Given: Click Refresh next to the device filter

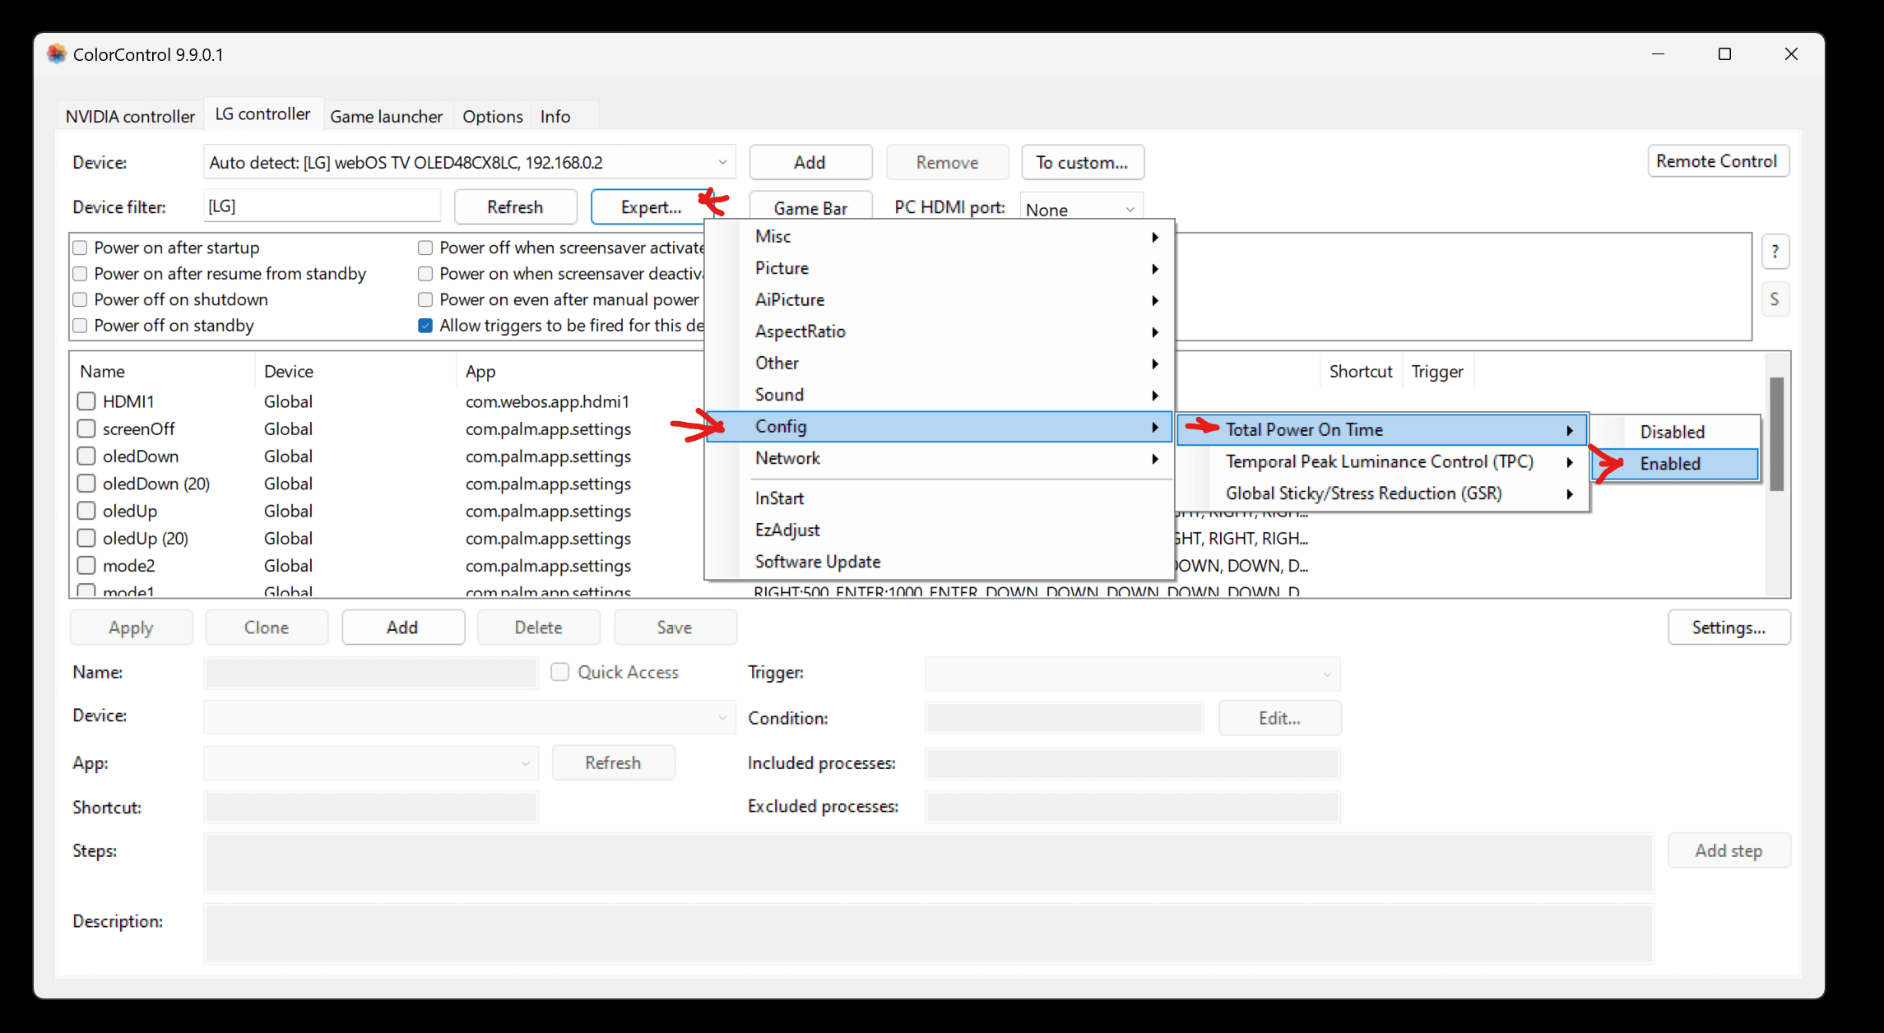Looking at the screenshot, I should pyautogui.click(x=515, y=206).
